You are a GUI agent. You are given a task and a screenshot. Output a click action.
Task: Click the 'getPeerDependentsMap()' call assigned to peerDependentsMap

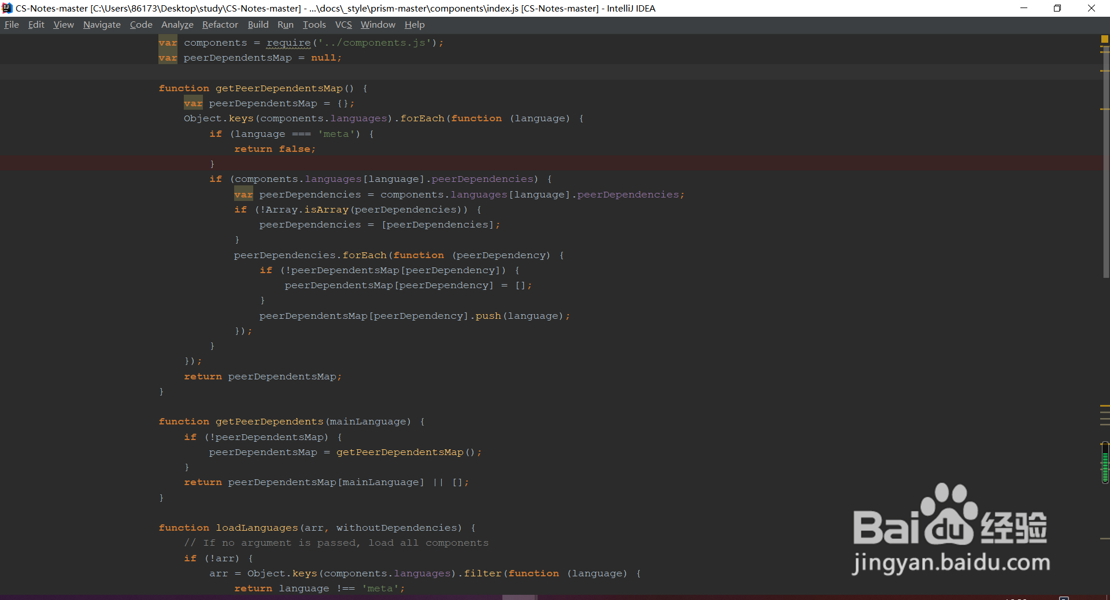406,452
